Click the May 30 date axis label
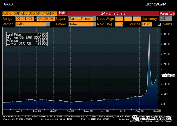Screen dimensions: 177x126 click(x=88, y=111)
